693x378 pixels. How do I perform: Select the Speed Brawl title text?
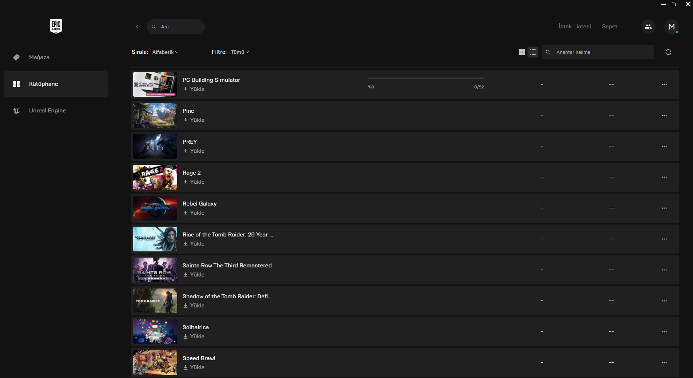pyautogui.click(x=199, y=358)
